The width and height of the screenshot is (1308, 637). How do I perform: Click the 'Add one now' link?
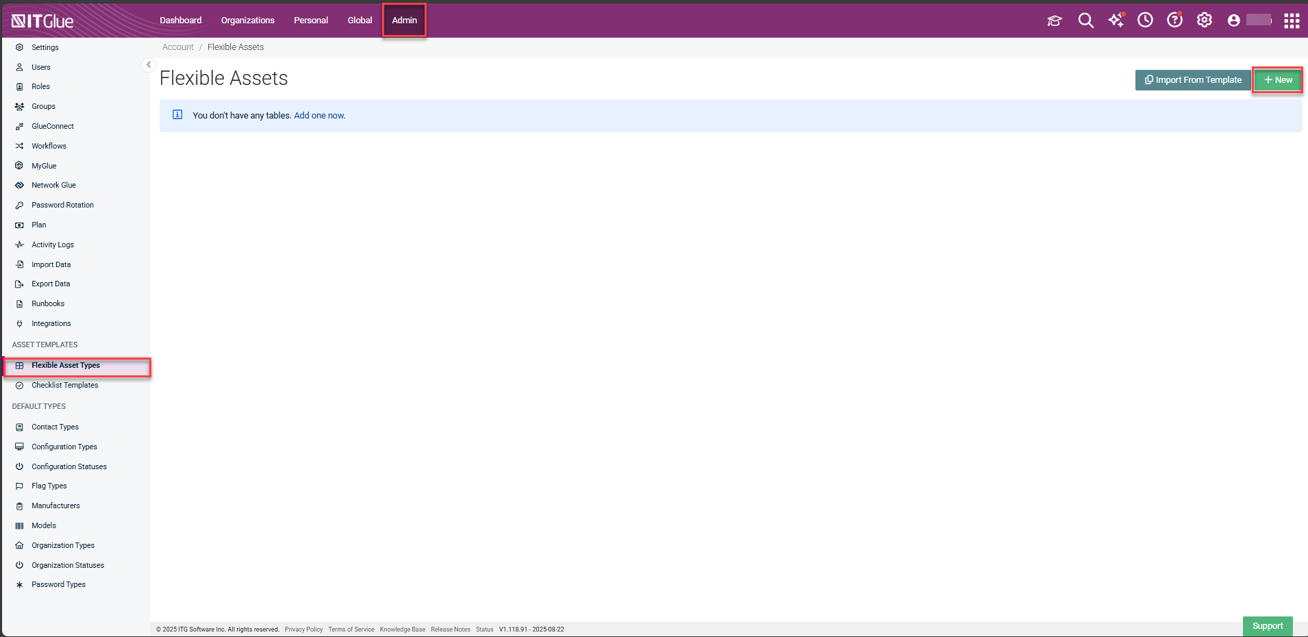point(319,116)
